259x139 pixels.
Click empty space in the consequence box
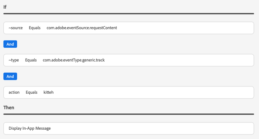tap(155, 128)
